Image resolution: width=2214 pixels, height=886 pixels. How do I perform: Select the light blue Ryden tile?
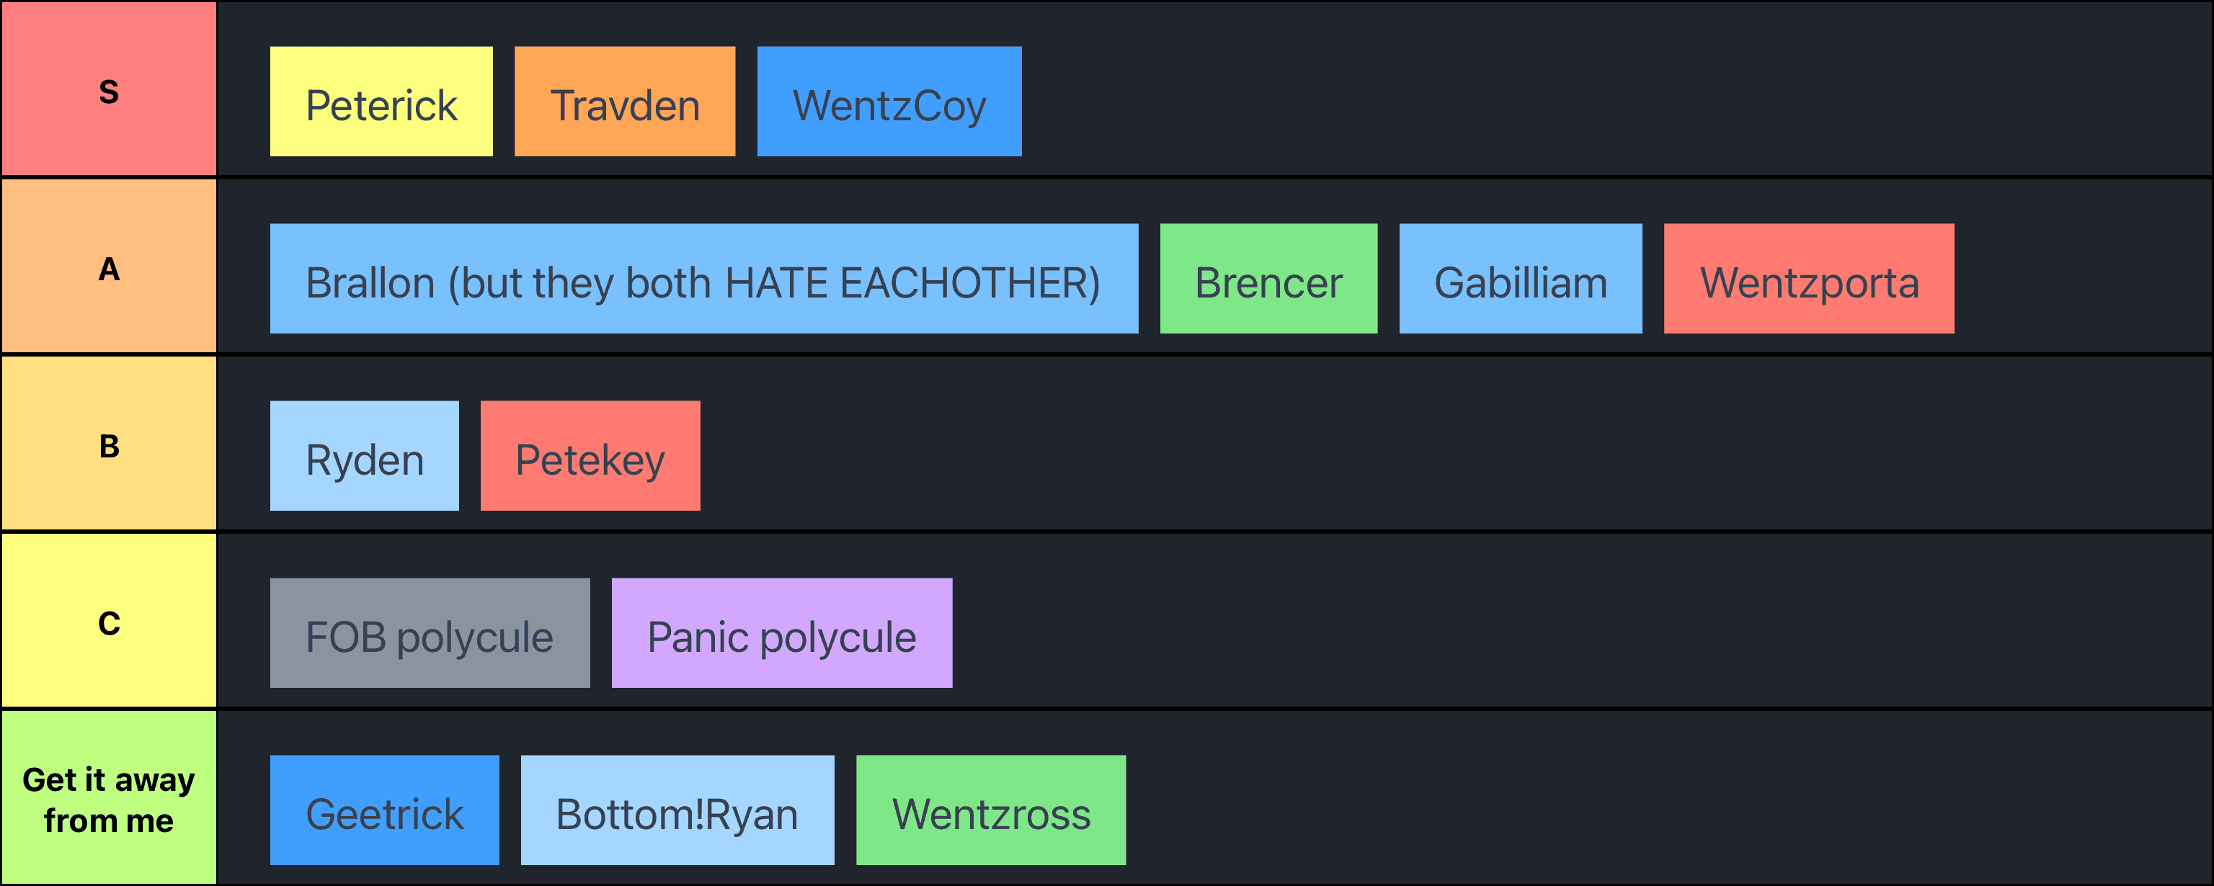pos(365,455)
